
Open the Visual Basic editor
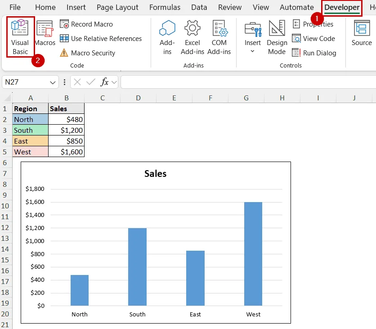(20, 37)
